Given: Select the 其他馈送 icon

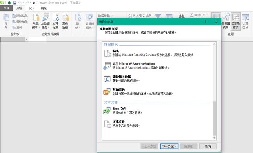Looking at the screenshot, I should 107,92.
